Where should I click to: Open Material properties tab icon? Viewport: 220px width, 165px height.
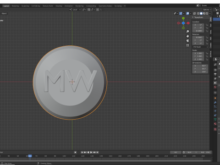[215, 124]
